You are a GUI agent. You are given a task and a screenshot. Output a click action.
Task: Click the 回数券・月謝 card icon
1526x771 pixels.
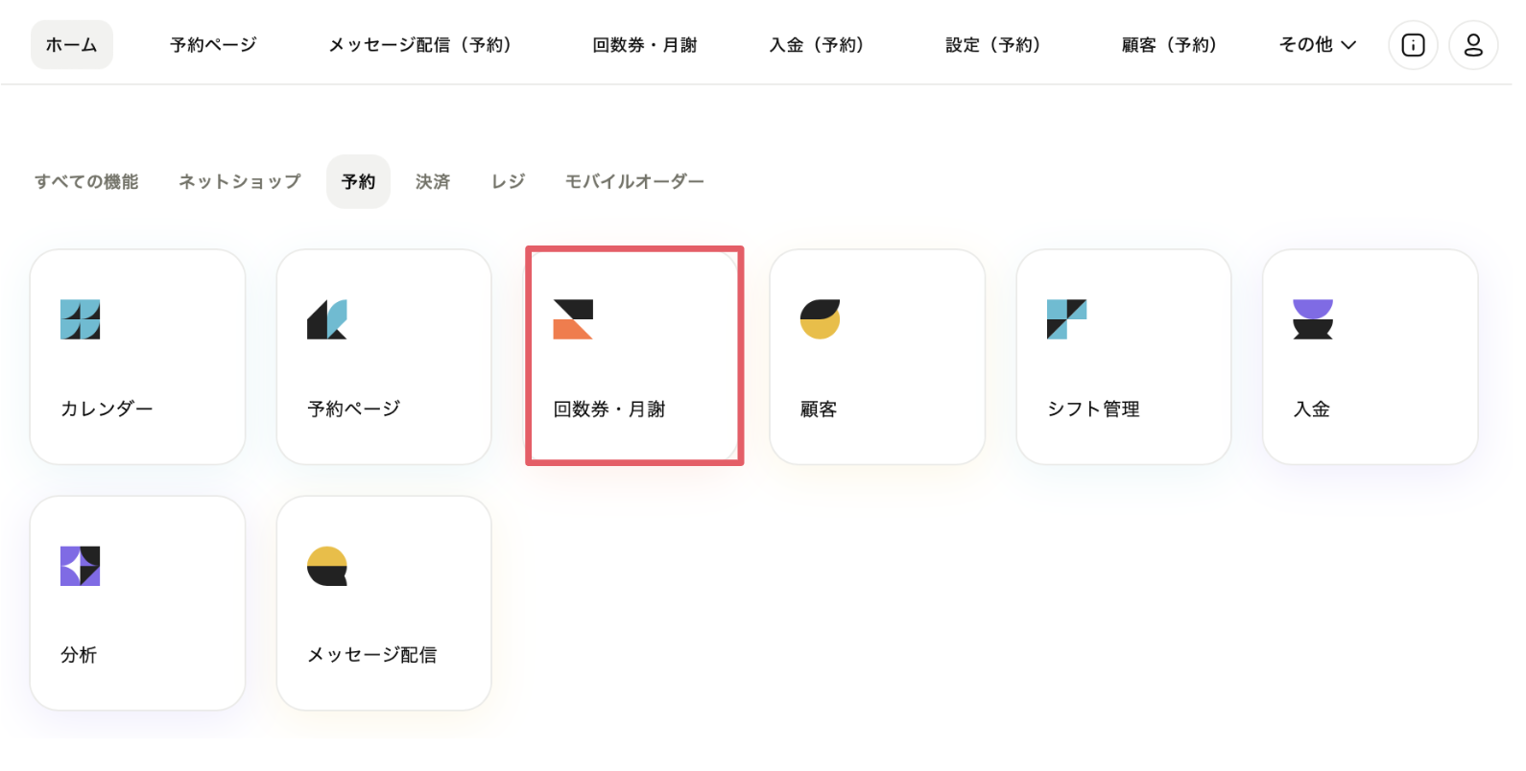pos(573,319)
